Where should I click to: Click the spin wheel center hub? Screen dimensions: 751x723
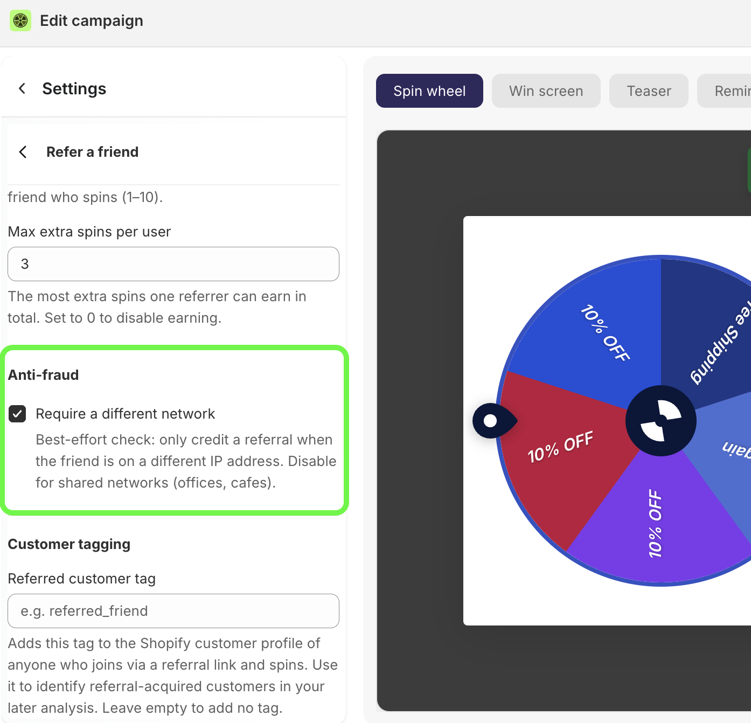[x=661, y=421]
